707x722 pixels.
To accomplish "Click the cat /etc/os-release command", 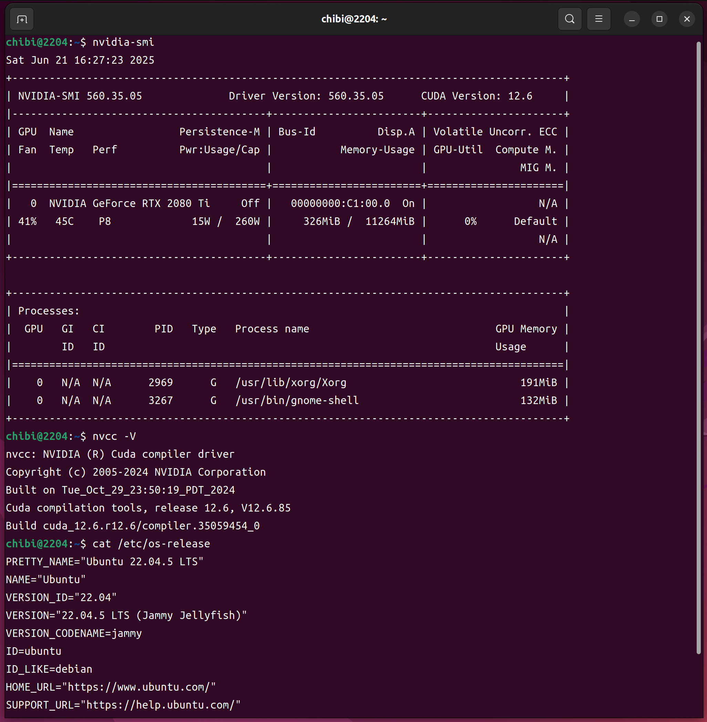I will 151,544.
